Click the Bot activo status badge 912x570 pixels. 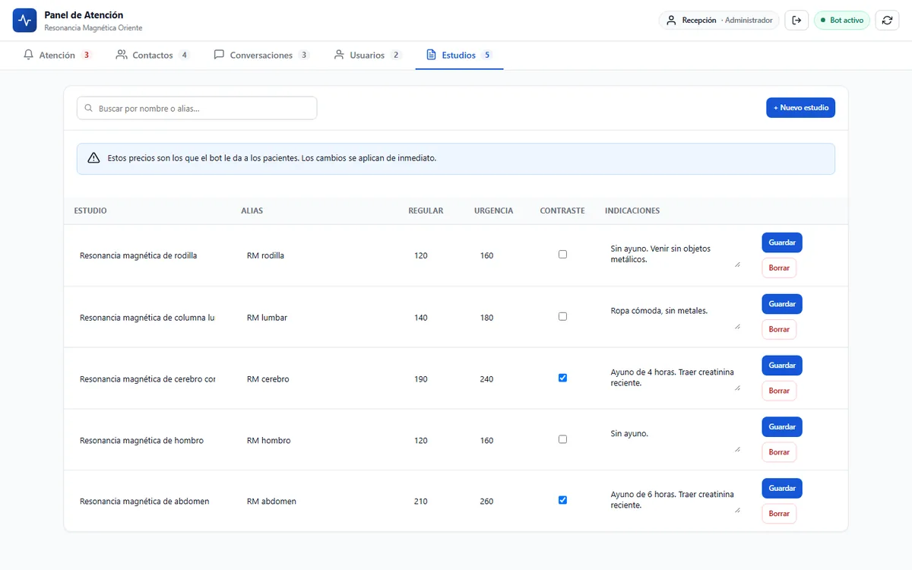pyautogui.click(x=841, y=21)
